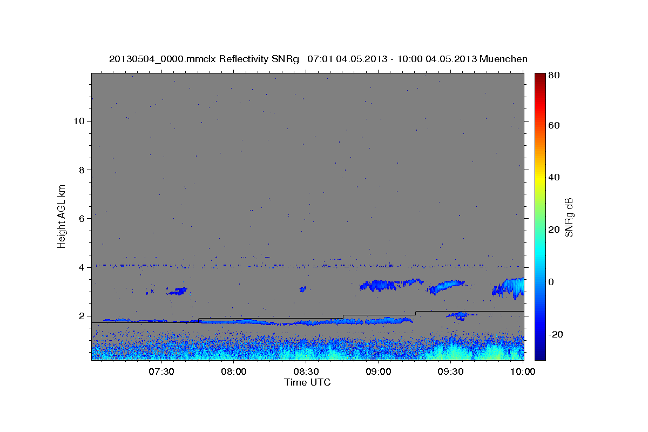This screenshot has width=648, height=432.
Task: Click the 'Time UTC' axis label
Action: [x=307, y=382]
